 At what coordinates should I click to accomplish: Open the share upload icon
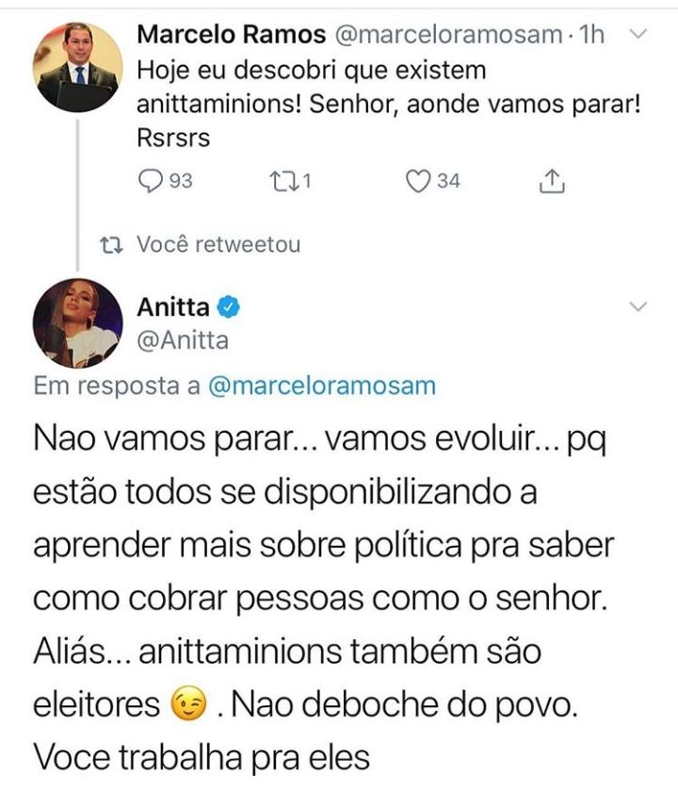(x=552, y=181)
